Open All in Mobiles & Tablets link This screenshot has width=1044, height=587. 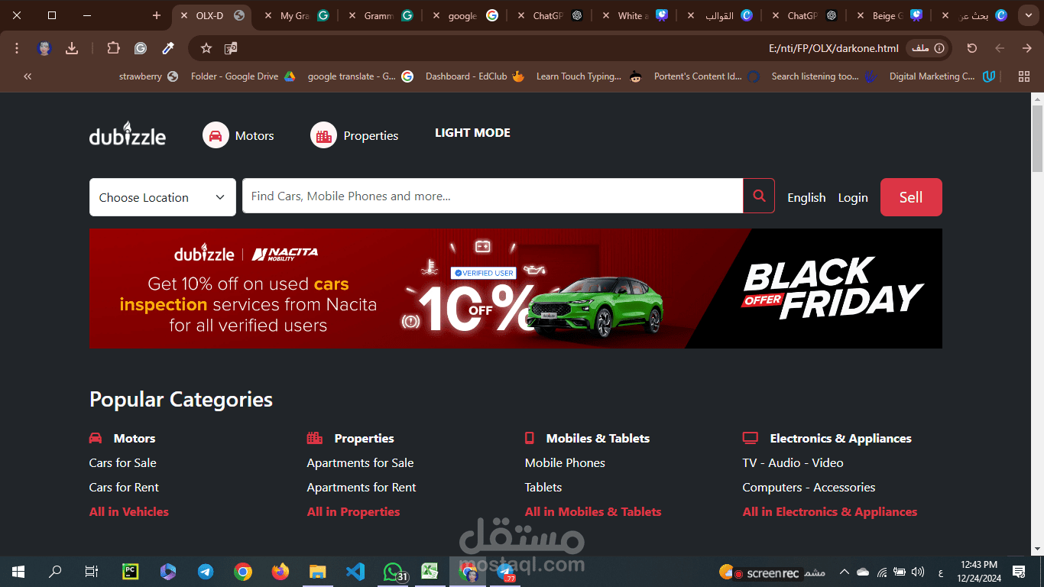point(593,511)
